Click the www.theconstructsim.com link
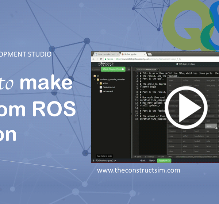The height and width of the screenshot is (204, 219). [139, 170]
